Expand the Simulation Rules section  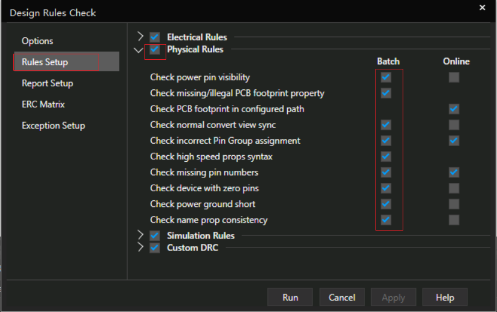[140, 235]
